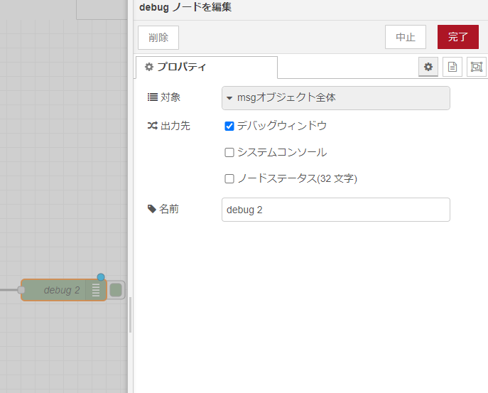The height and width of the screenshot is (393, 488).
Task: Open node appearance settings icon
Action: (476, 67)
